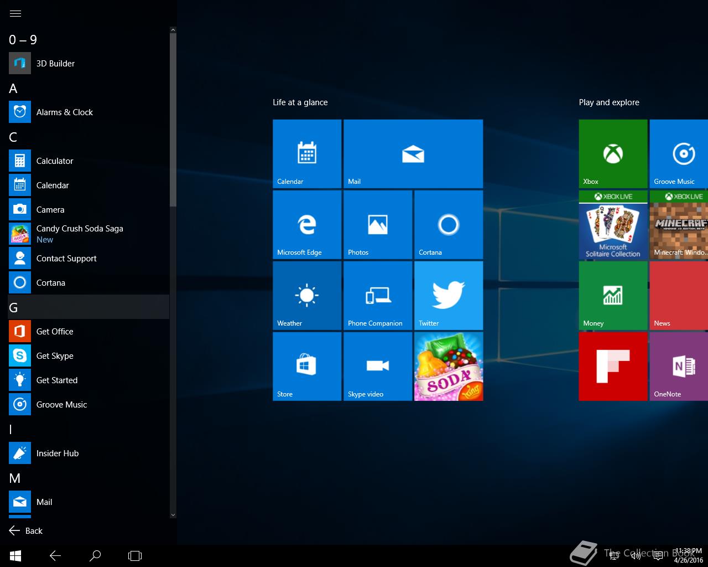Click the letter M group header
Viewport: 708px width, 567px height.
click(x=88, y=478)
